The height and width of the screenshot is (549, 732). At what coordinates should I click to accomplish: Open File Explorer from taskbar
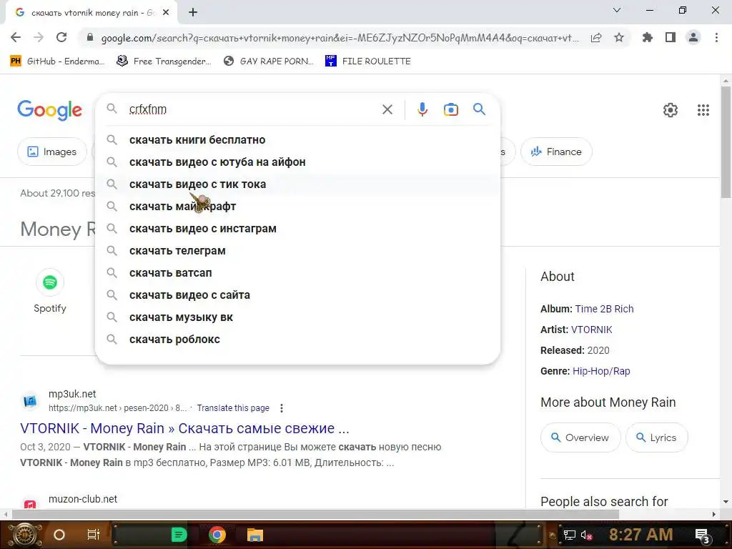tap(255, 535)
